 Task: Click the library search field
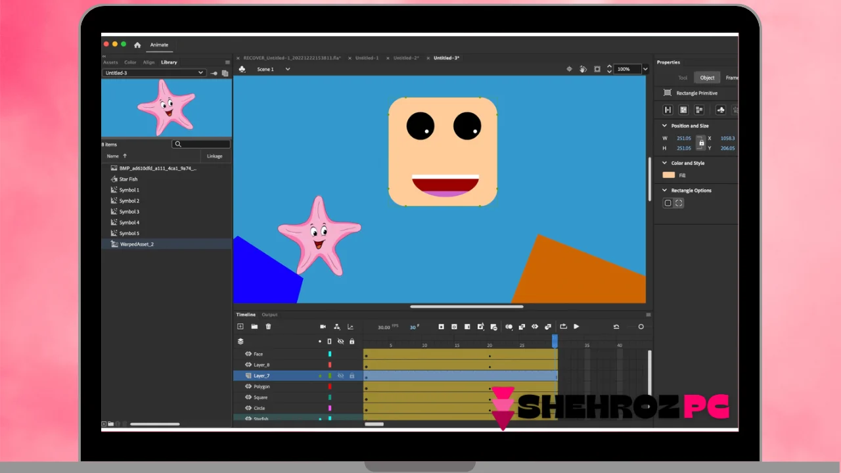201,144
